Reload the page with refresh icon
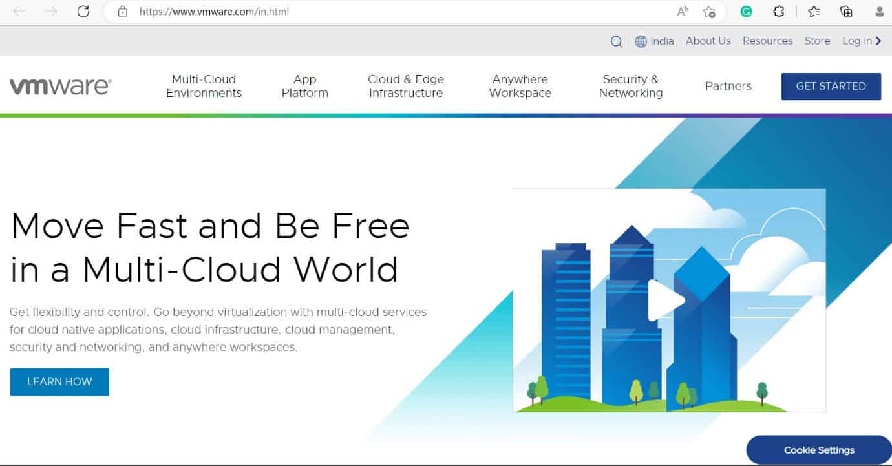The width and height of the screenshot is (892, 466). pyautogui.click(x=83, y=12)
